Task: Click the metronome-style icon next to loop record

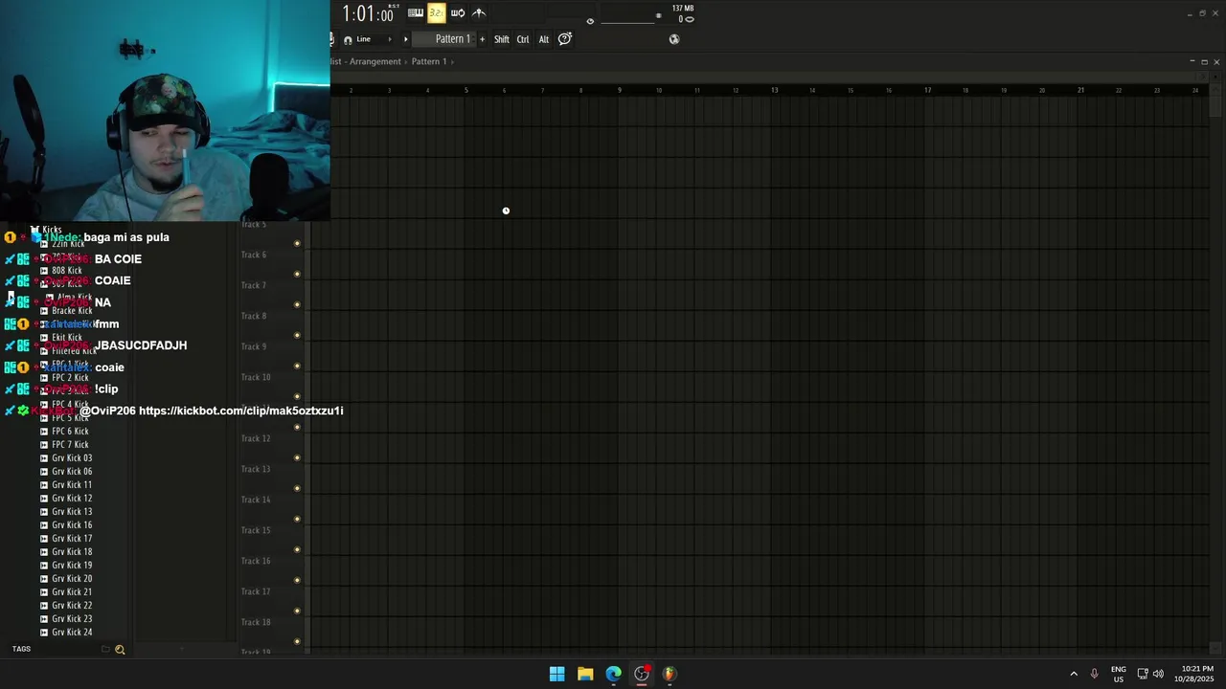Action: (x=479, y=12)
